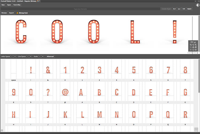Increase the letter space with plus
The height and width of the screenshot is (134, 200).
pyautogui.click(x=15, y=56)
